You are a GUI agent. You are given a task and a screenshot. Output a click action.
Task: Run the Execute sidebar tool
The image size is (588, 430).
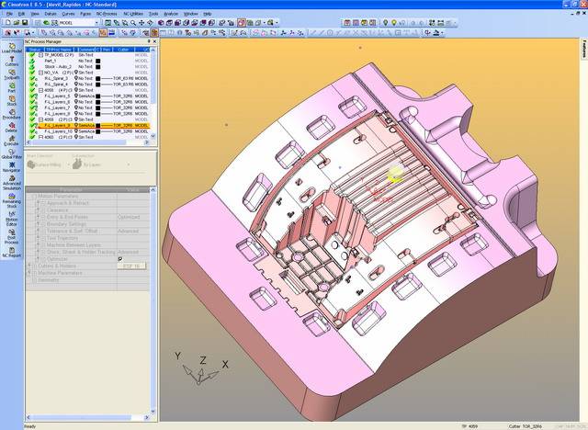coord(12,141)
